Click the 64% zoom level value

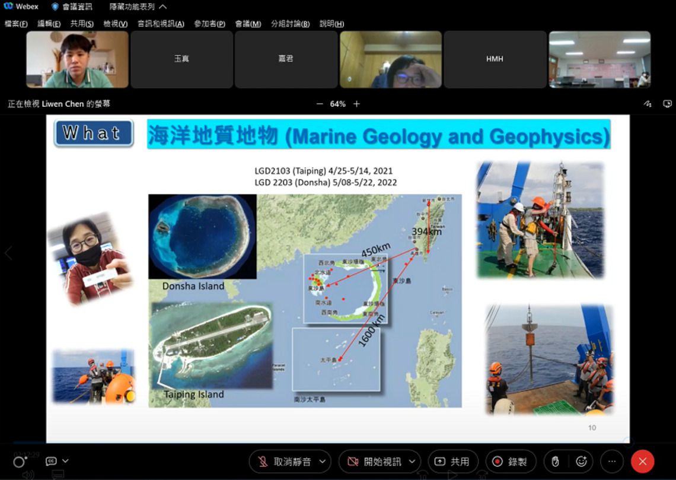[x=337, y=104]
